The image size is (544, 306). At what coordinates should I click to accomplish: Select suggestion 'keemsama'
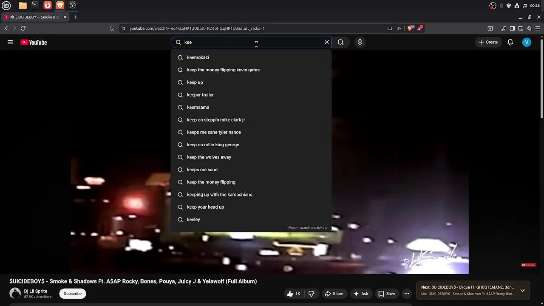pos(251,107)
